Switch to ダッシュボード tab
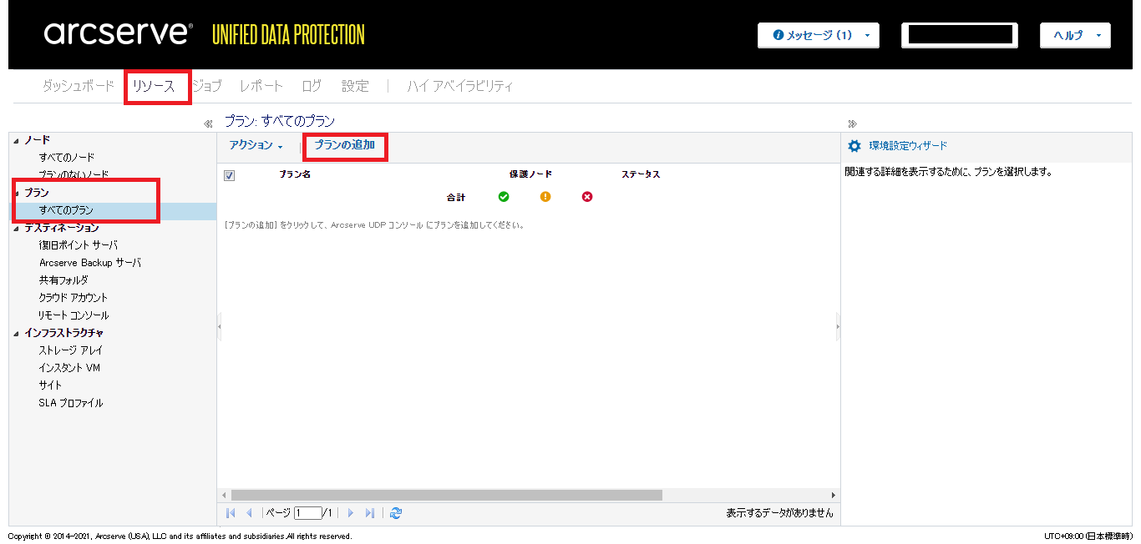 [x=79, y=86]
